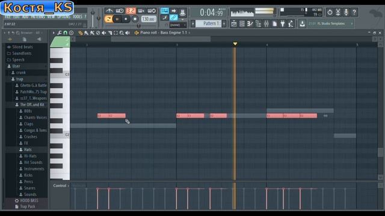Viewport: 385px width, 216px height.
Task: Toggle step editing mode arrow
Action: pyautogui.click(x=174, y=11)
